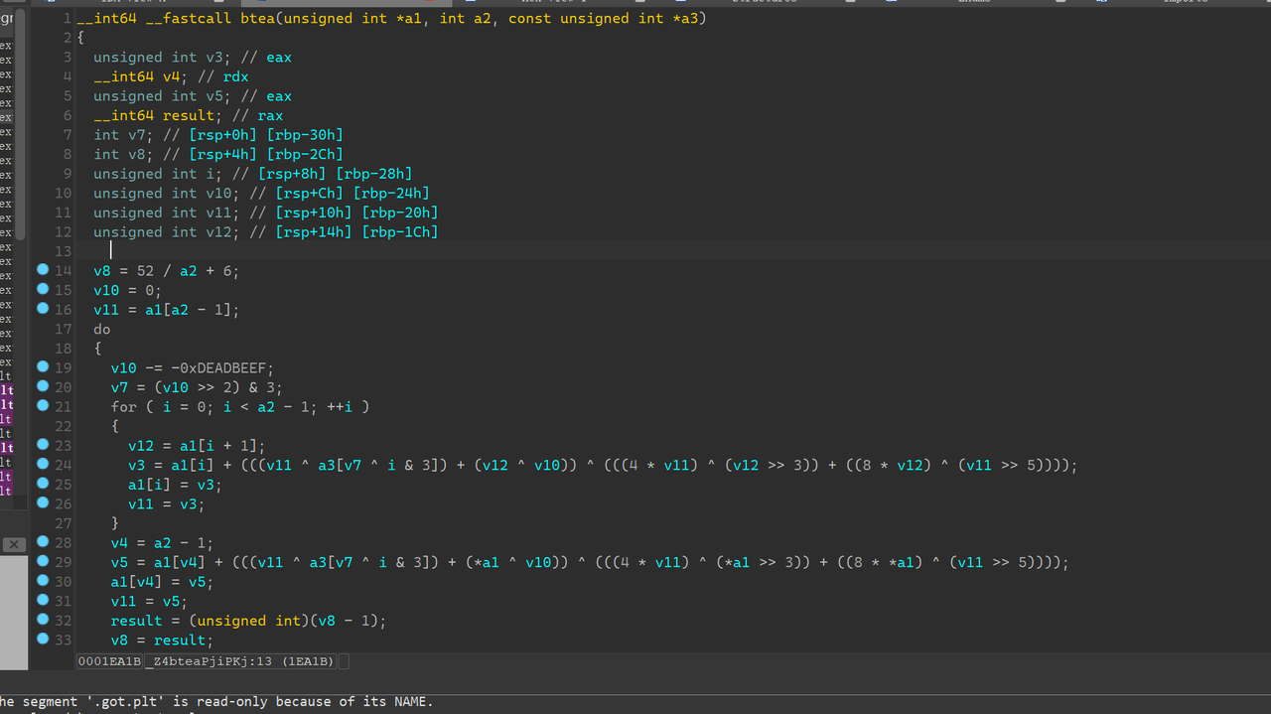The image size is (1271, 714).
Task: Click breakpoint dot beside line 21 for-loop
Action: point(43,406)
